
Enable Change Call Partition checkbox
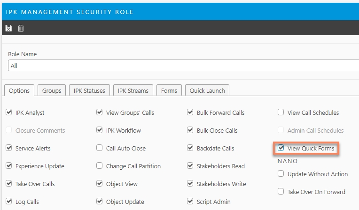(x=100, y=166)
